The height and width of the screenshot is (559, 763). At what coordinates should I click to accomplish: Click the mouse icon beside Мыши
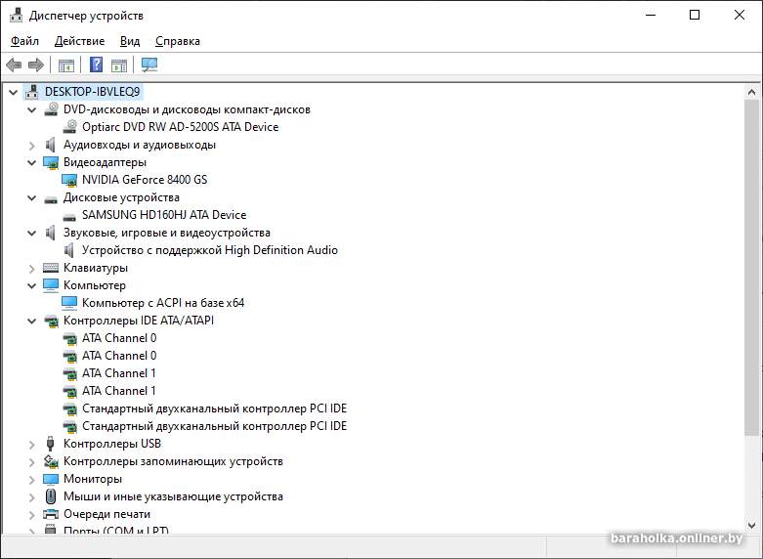(x=51, y=496)
